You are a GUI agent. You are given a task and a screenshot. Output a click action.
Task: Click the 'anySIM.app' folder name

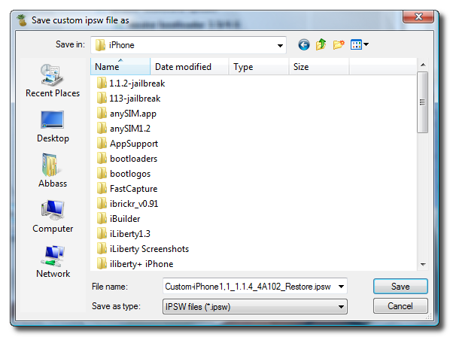pyautogui.click(x=133, y=114)
